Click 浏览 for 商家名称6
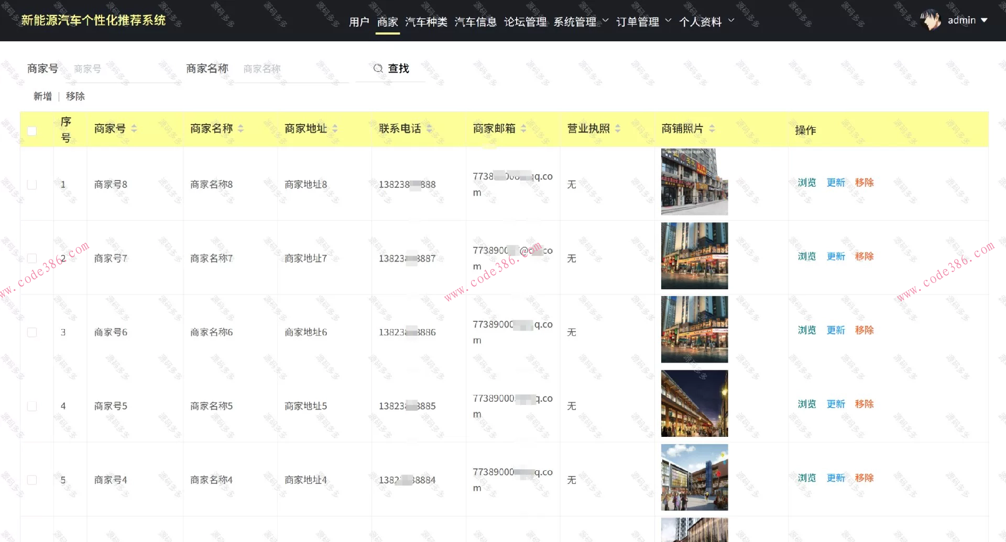The image size is (1006, 542). click(806, 330)
